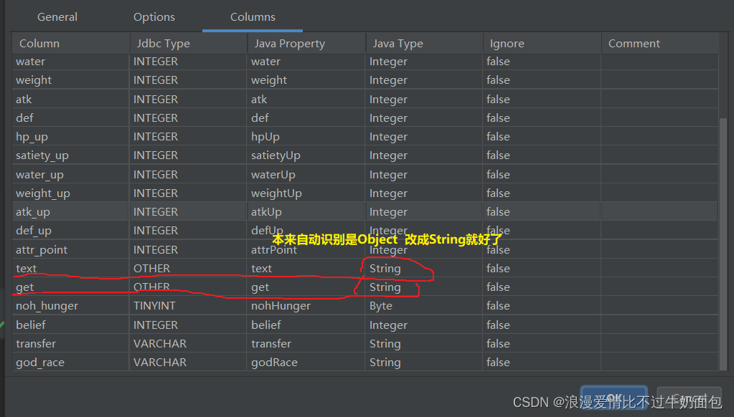Select the 'def_up' column name cell

[x=71, y=231]
